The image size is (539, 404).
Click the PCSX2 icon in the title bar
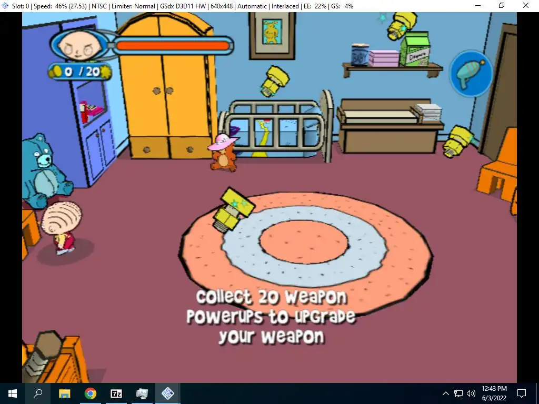(5, 6)
